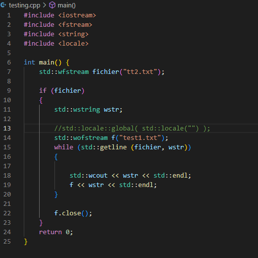Click the breadcrumb chevron separator
This screenshot has width=258, height=258.
click(x=45, y=5)
